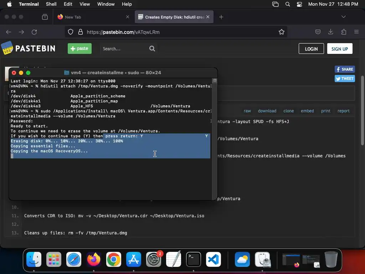The width and height of the screenshot is (365, 274).
Task: Click the Cleans up files line
Action: point(76,233)
